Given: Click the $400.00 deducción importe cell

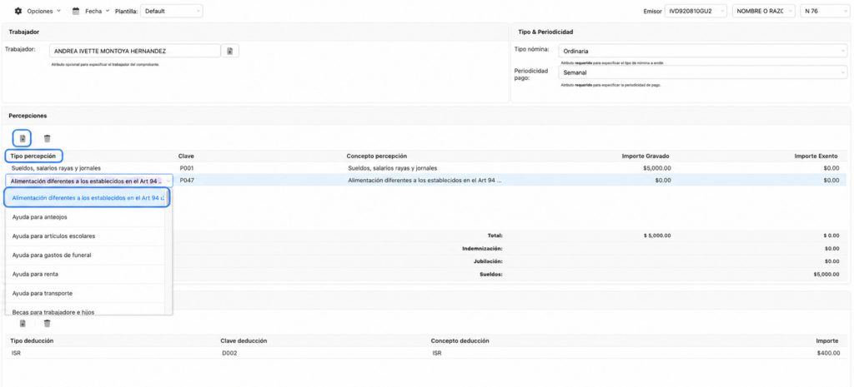Looking at the screenshot, I should (828, 354).
